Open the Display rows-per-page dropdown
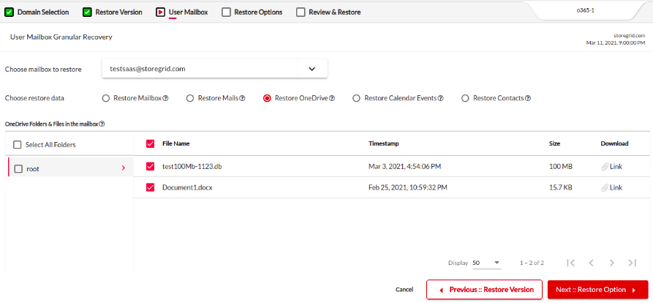 pos(487,263)
